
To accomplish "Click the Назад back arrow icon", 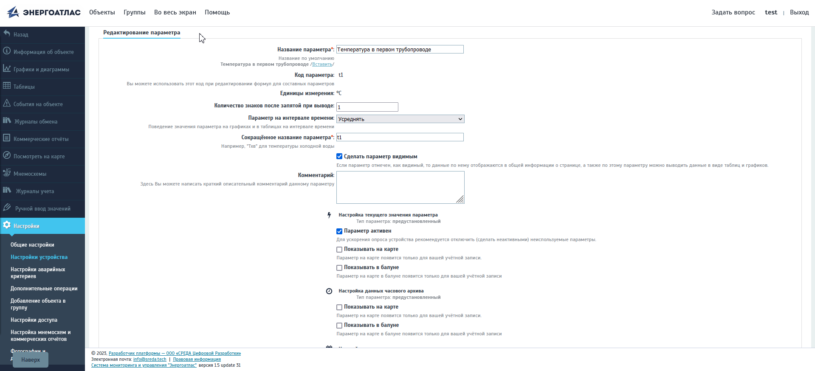I will [7, 34].
